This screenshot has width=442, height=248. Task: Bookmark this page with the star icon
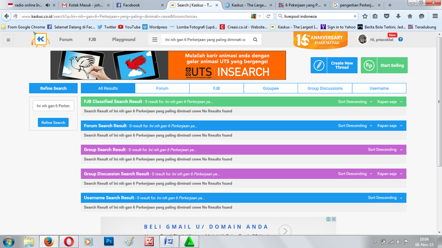(x=365, y=16)
